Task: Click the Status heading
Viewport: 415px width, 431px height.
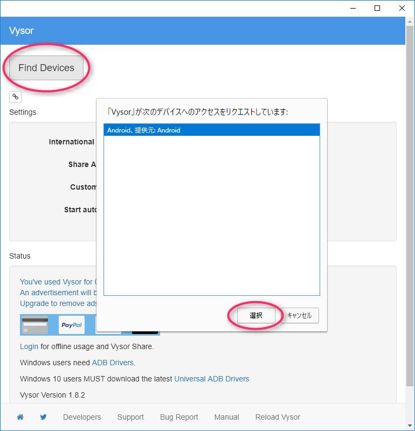Action: [x=20, y=256]
